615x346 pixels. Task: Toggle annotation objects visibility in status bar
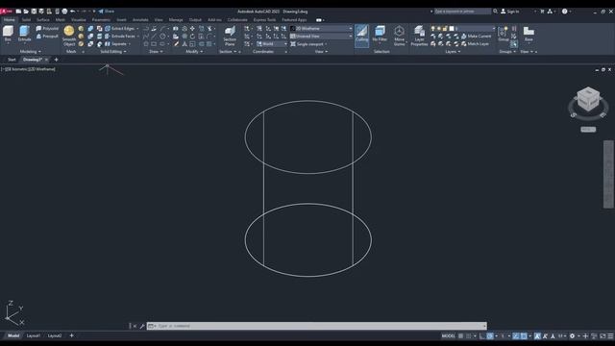coord(537,335)
